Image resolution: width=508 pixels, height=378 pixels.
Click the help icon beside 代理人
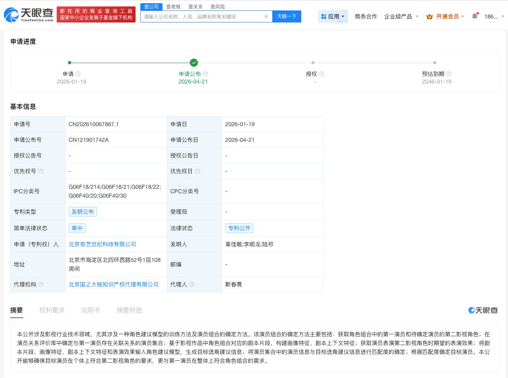192,284
